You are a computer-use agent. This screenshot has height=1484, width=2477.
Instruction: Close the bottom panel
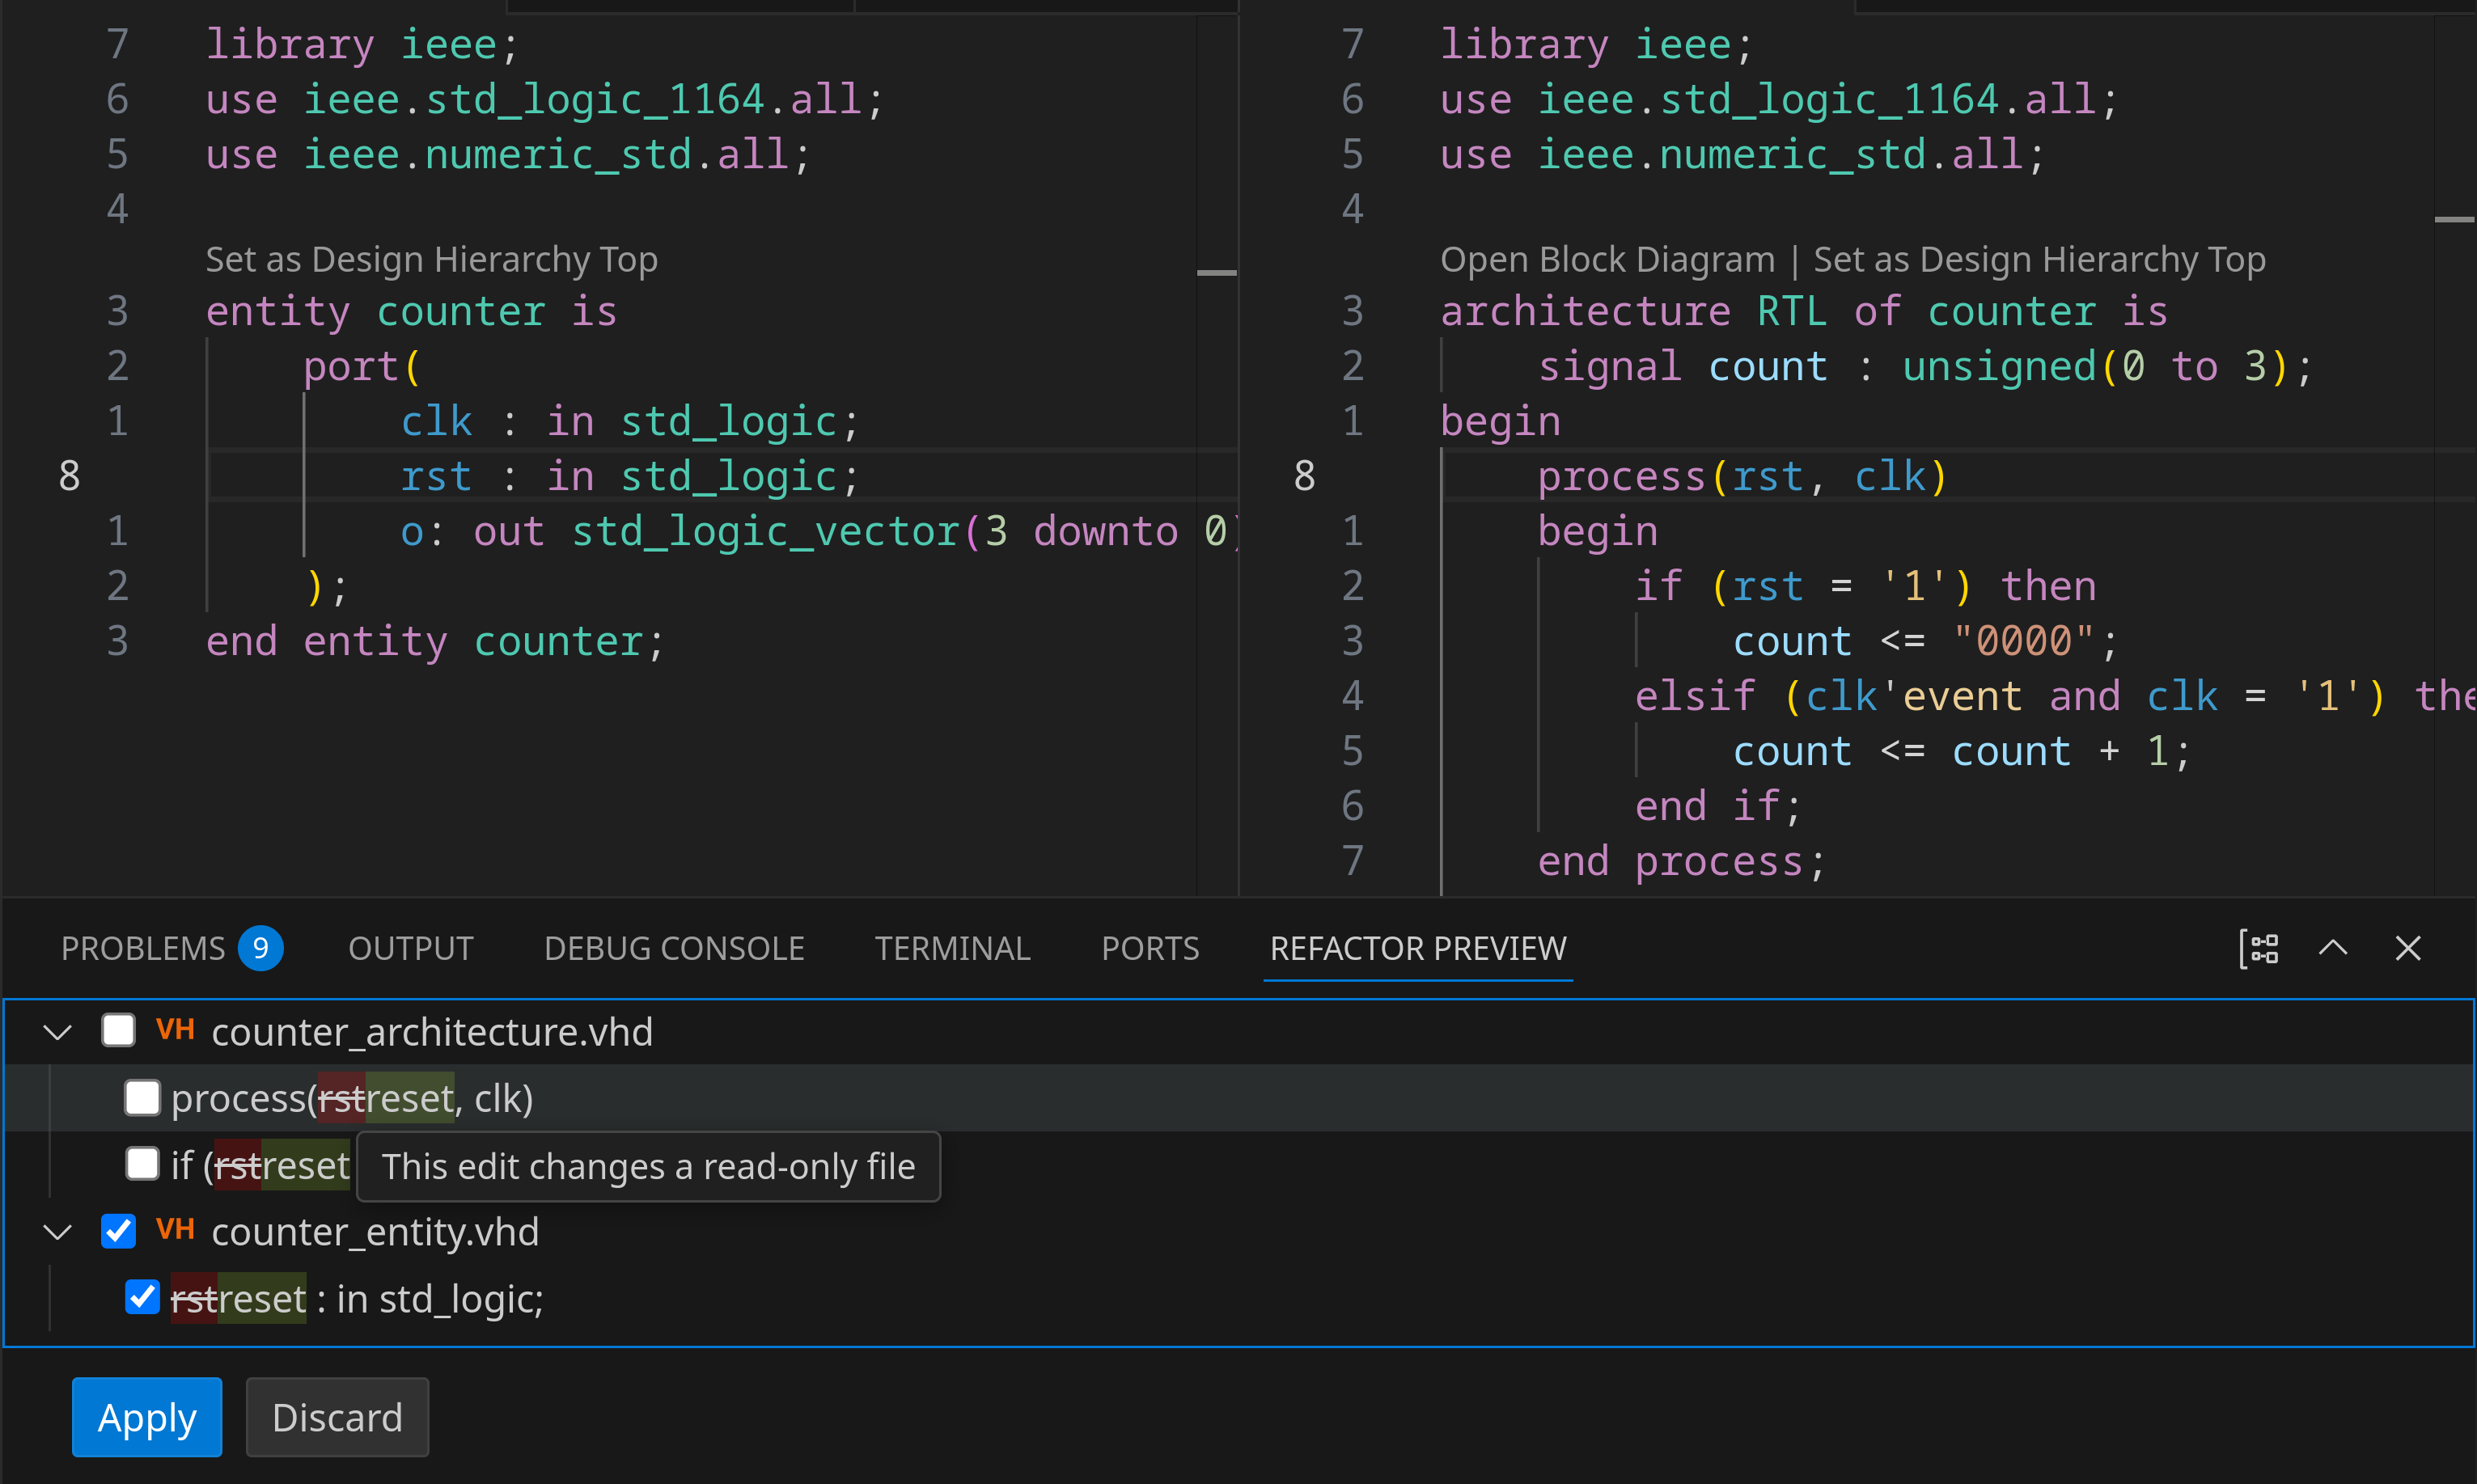2408,948
